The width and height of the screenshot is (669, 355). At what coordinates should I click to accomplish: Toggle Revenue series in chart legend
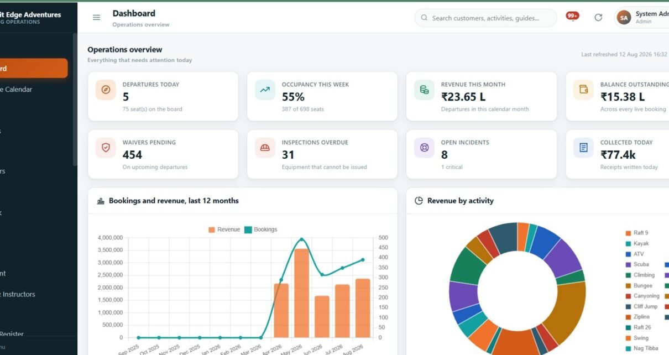pos(224,229)
